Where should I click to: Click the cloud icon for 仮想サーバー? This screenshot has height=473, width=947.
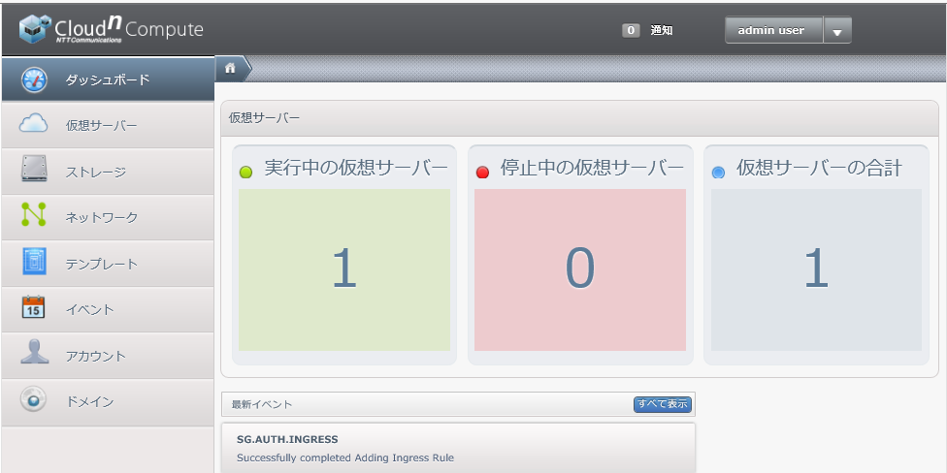(x=34, y=124)
